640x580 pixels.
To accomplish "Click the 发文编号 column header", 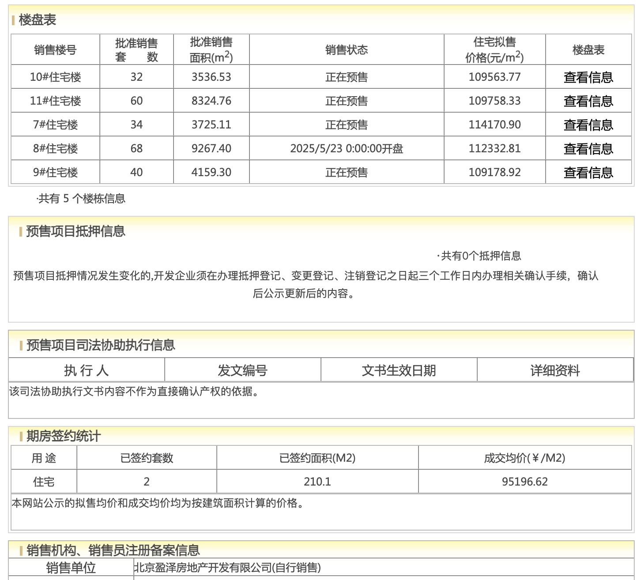I will click(x=243, y=370).
